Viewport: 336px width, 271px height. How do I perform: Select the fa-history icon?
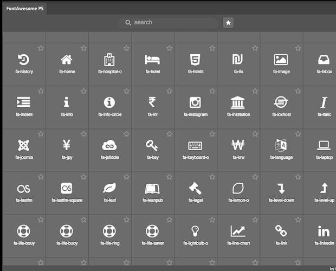[x=24, y=60]
